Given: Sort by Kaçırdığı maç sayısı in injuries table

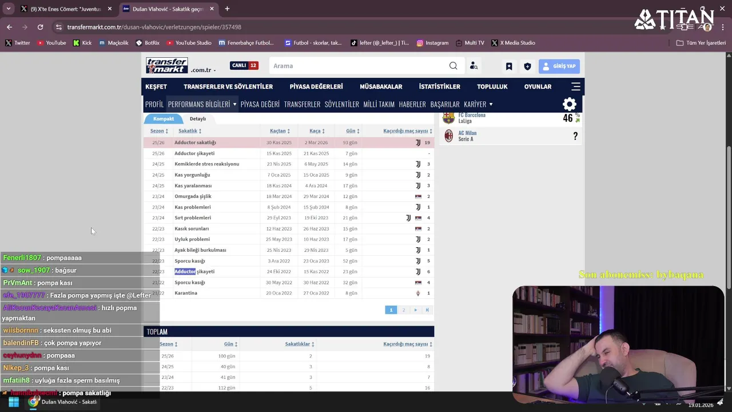Looking at the screenshot, I should pyautogui.click(x=407, y=131).
